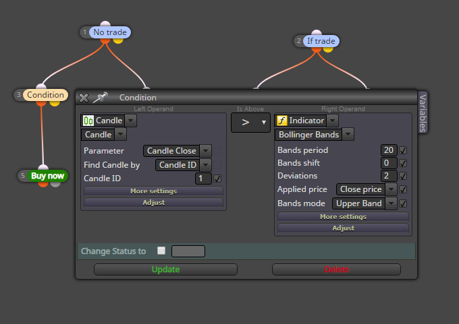This screenshot has height=324, width=459.
Task: Click Adjust under Right Operand
Action: click(343, 228)
